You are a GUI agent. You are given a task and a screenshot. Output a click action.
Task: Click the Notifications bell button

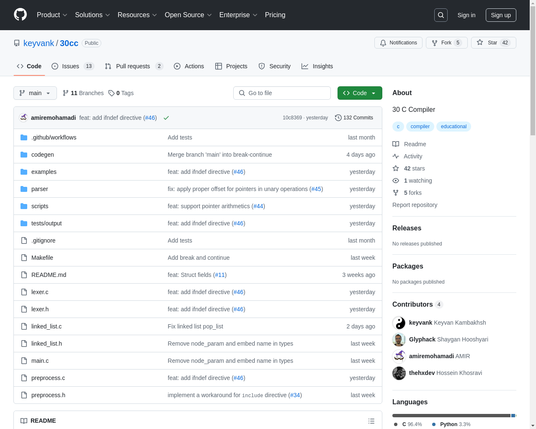click(x=398, y=43)
